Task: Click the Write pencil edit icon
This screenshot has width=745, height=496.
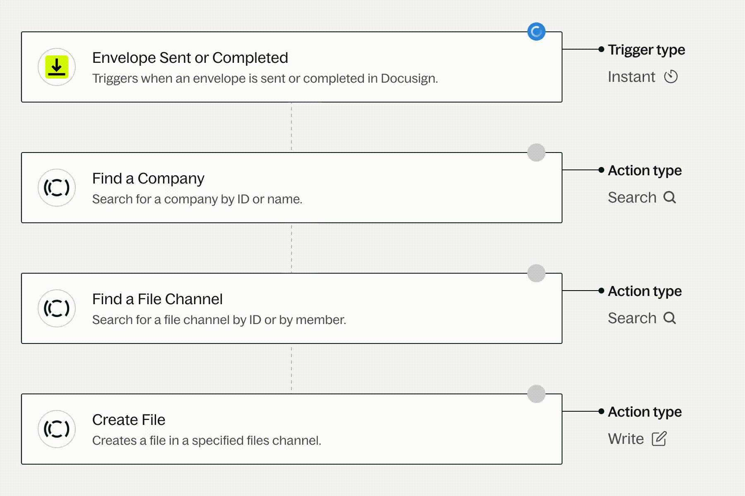Action: [x=659, y=439]
